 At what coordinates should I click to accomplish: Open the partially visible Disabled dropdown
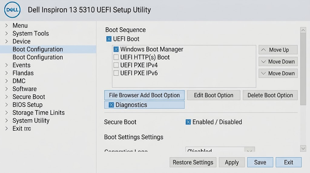pyautogui.click(x=220, y=149)
